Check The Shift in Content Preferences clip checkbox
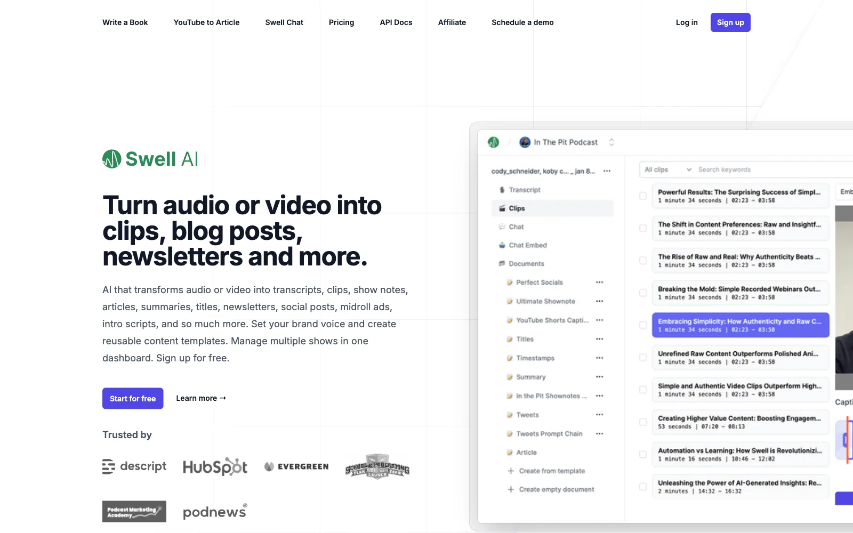Viewport: 853px width, 533px height. pyautogui.click(x=643, y=228)
